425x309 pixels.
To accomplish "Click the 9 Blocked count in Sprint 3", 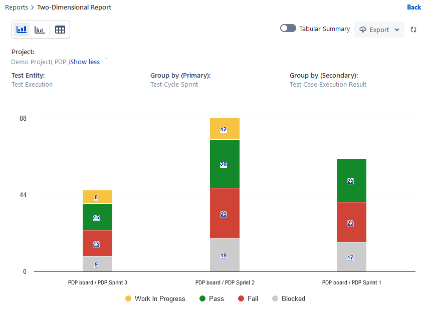I will 96,264.
